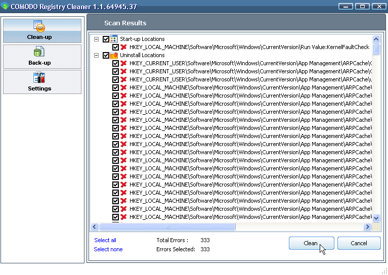The width and height of the screenshot is (388, 275).
Task: Click the COMODO shield icon in title bar
Action: [5, 6]
